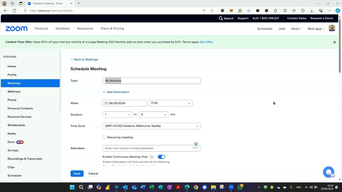Screen dimensions: 342x192
Task: Open the duration hours dropdown
Action: (117, 115)
